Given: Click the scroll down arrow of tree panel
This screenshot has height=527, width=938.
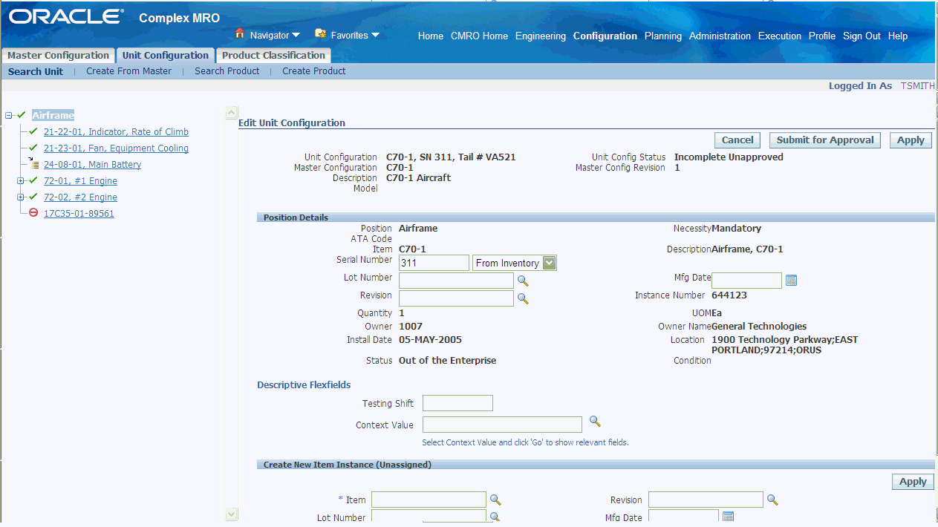Looking at the screenshot, I should tap(231, 514).
